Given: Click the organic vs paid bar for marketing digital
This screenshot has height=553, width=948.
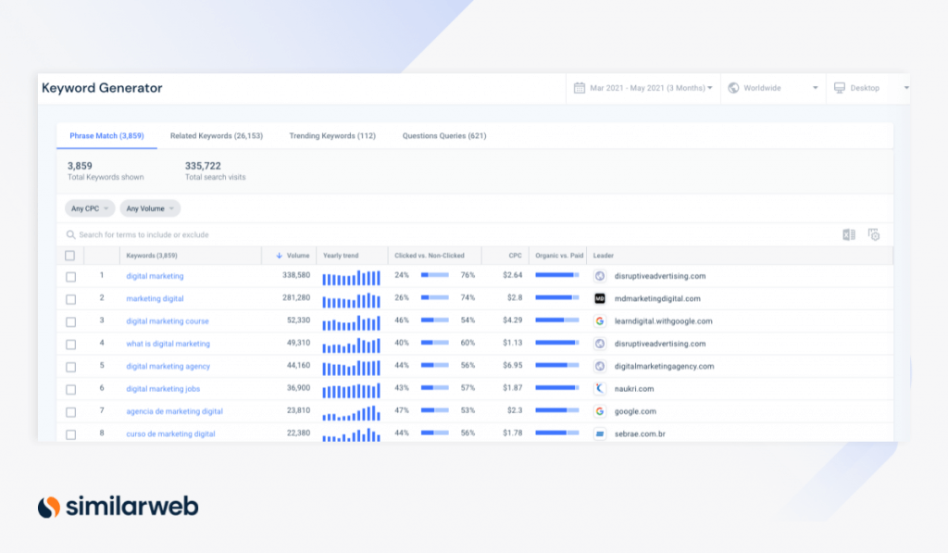Looking at the screenshot, I should click(556, 297).
